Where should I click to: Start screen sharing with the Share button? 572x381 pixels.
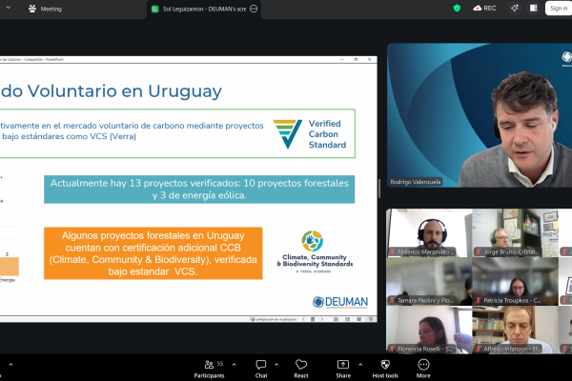click(x=343, y=369)
